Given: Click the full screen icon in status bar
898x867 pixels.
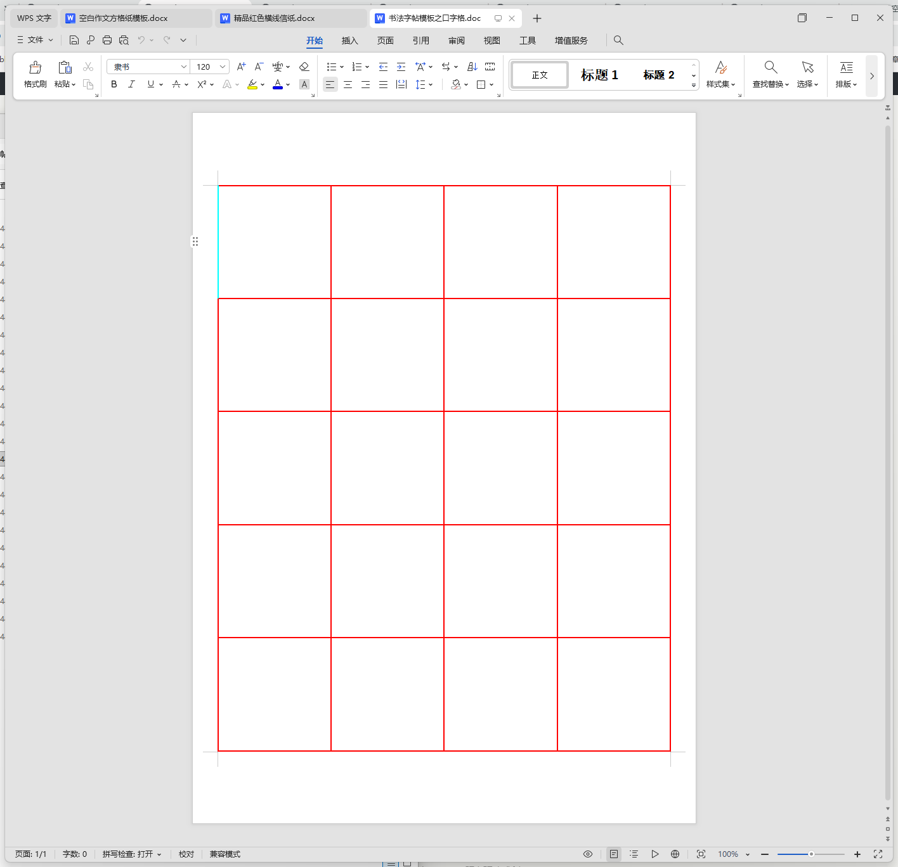Looking at the screenshot, I should pos(878,854).
